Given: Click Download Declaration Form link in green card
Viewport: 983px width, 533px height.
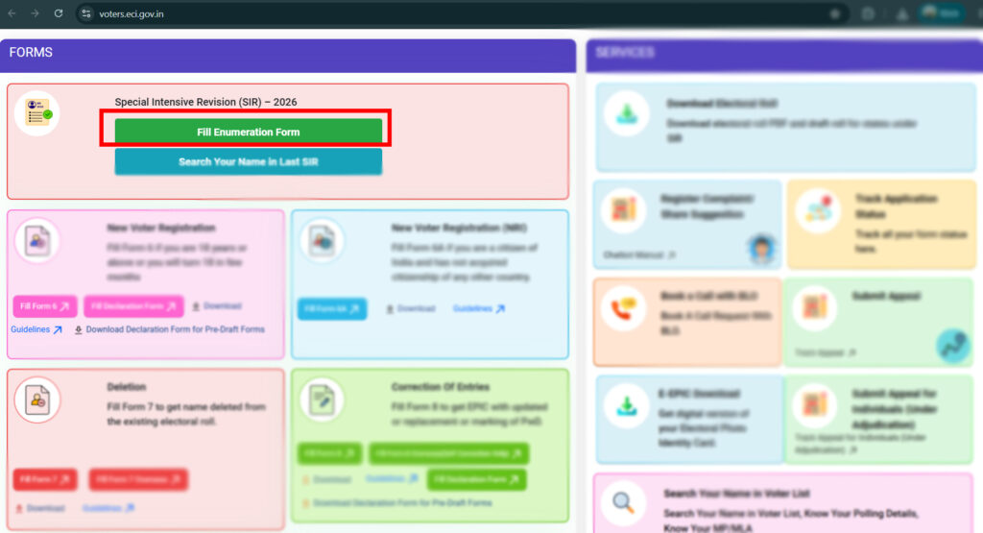Looking at the screenshot, I should [x=397, y=503].
